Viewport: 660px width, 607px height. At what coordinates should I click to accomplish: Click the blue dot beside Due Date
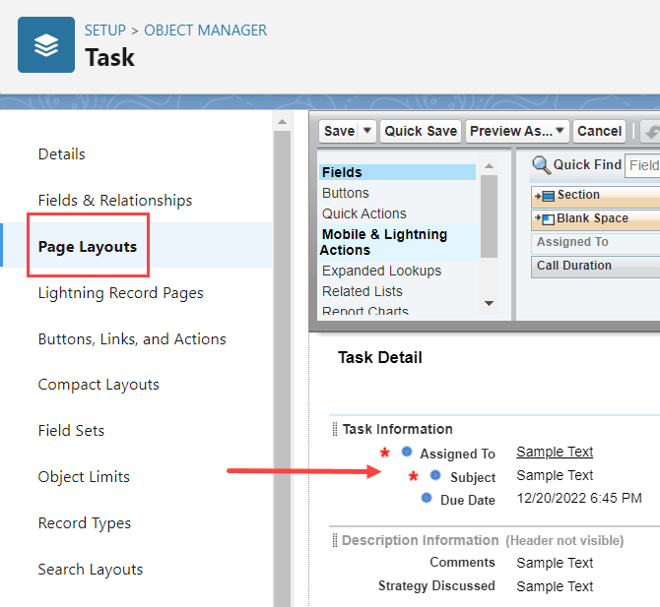click(x=426, y=499)
